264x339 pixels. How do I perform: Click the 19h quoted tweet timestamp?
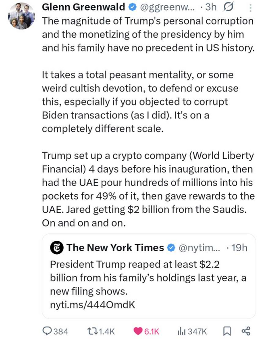pyautogui.click(x=239, y=248)
